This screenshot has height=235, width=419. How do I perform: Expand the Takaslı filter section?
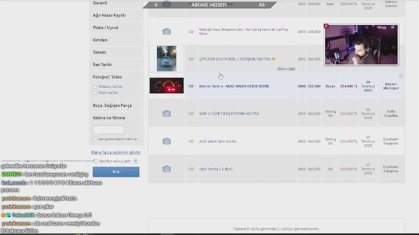[116, 52]
